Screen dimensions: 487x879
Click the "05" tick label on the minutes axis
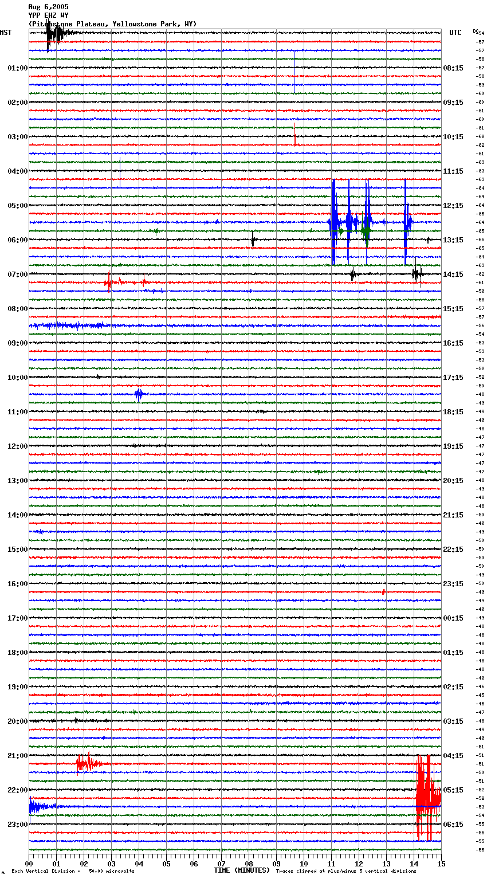166,864
